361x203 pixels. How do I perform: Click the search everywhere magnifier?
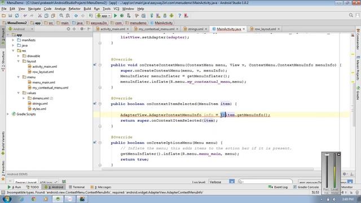(351, 15)
